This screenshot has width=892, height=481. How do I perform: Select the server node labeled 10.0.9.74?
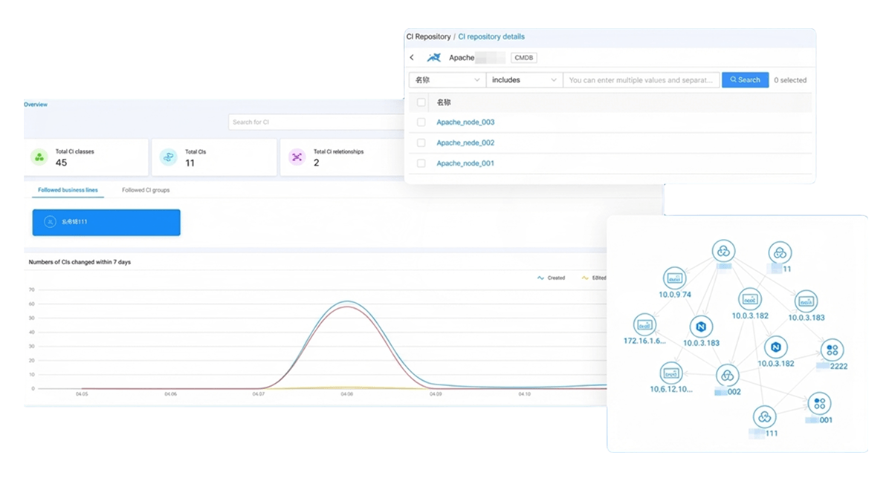[675, 278]
